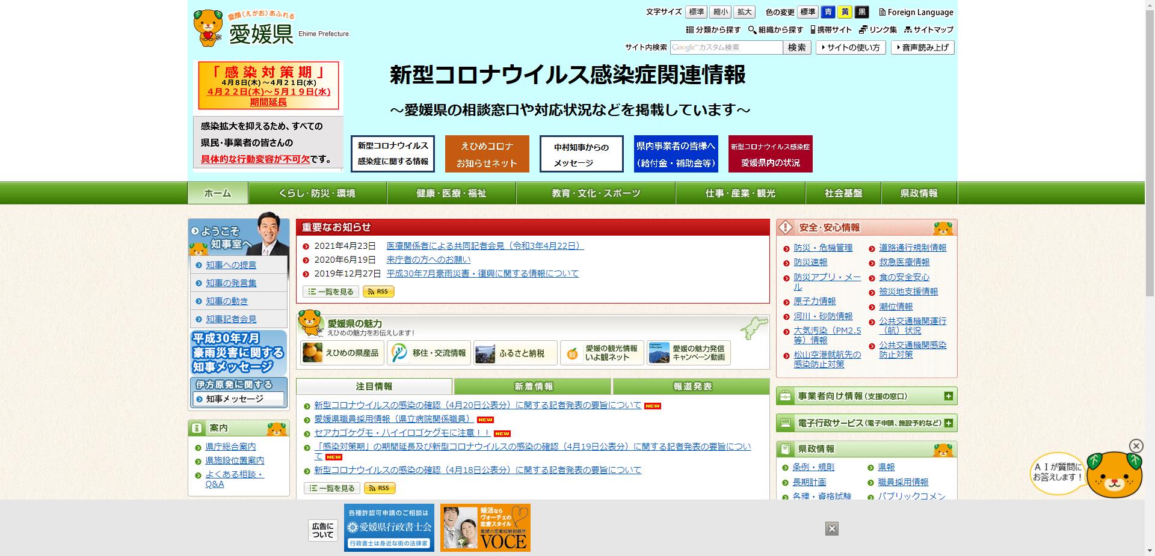Set text size to 縮小
This screenshot has height=556, width=1155.
tap(720, 12)
